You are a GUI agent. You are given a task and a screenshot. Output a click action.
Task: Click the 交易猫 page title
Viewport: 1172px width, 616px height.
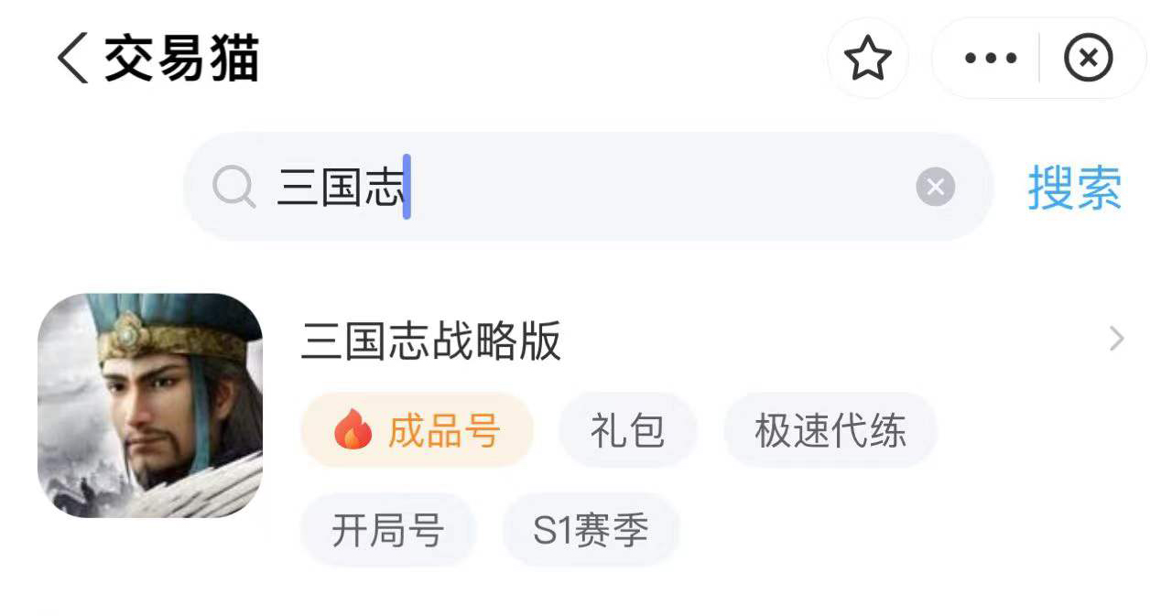pyautogui.click(x=181, y=59)
